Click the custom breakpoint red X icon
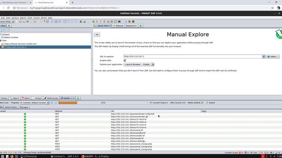The height and width of the screenshot is (158, 282). click(108, 22)
